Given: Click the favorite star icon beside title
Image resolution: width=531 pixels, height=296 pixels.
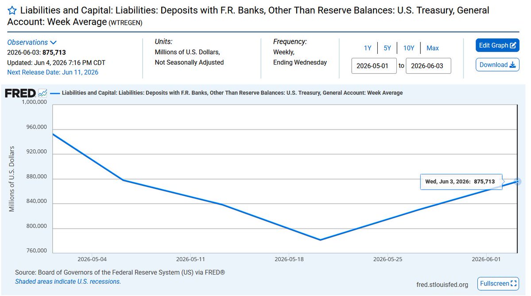Looking at the screenshot, I should pyautogui.click(x=12, y=11).
